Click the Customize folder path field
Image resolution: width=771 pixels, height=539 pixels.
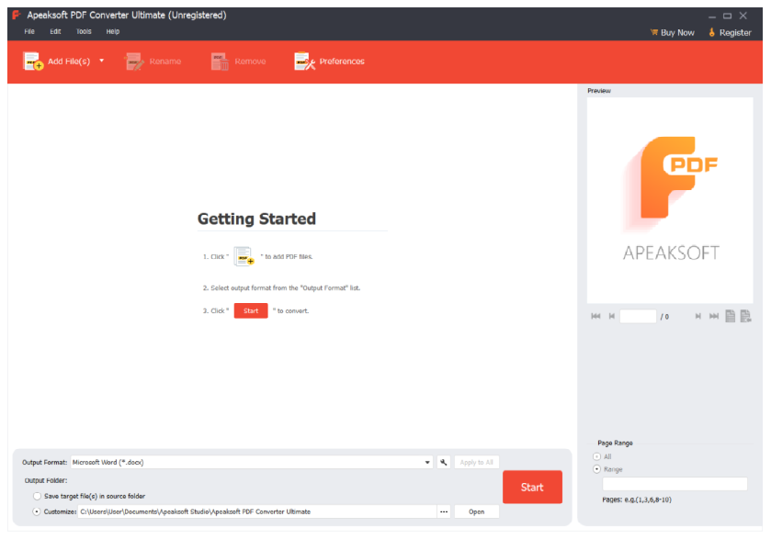tap(256, 511)
